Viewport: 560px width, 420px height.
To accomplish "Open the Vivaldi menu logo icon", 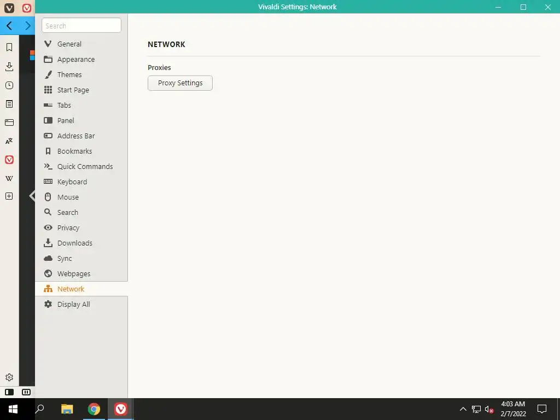I will tap(9, 8).
